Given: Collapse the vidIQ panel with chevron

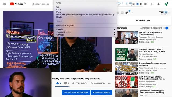Looking at the screenshot, I should 169,12.
